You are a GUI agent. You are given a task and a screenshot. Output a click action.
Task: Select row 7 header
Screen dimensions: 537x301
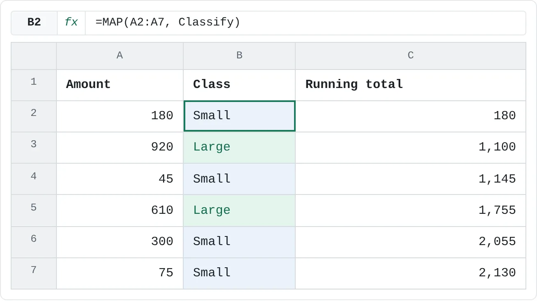[x=34, y=273]
